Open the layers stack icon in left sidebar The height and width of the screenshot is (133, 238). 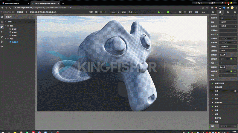tap(2, 32)
